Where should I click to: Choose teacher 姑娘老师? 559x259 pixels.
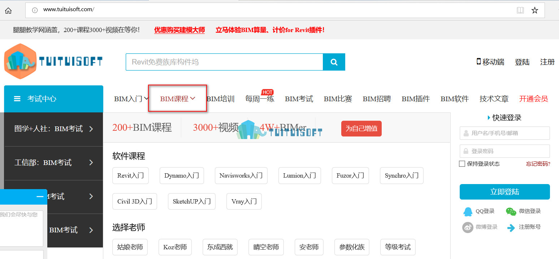[x=130, y=247]
